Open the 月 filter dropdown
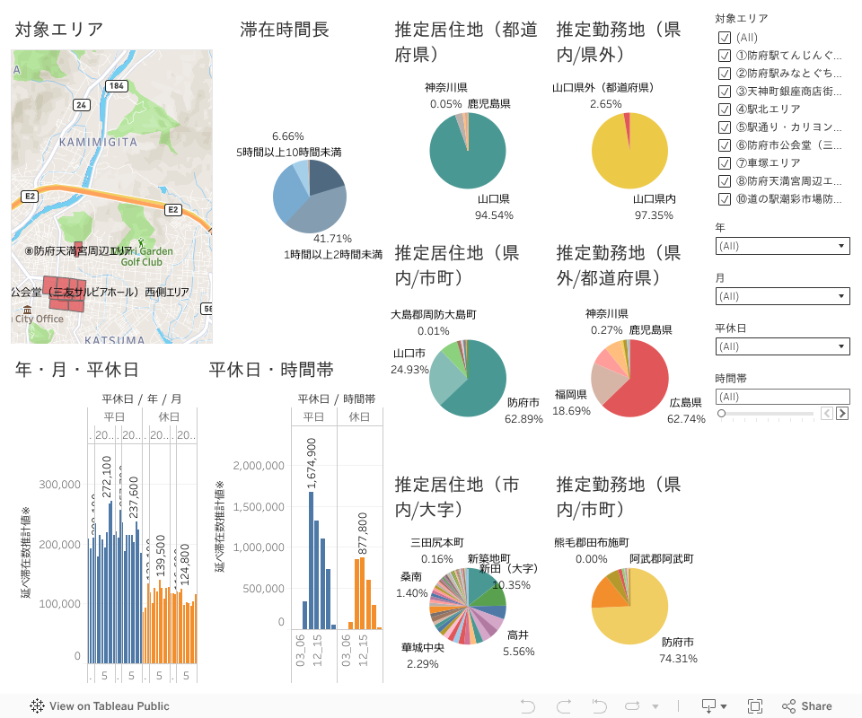 (x=782, y=296)
